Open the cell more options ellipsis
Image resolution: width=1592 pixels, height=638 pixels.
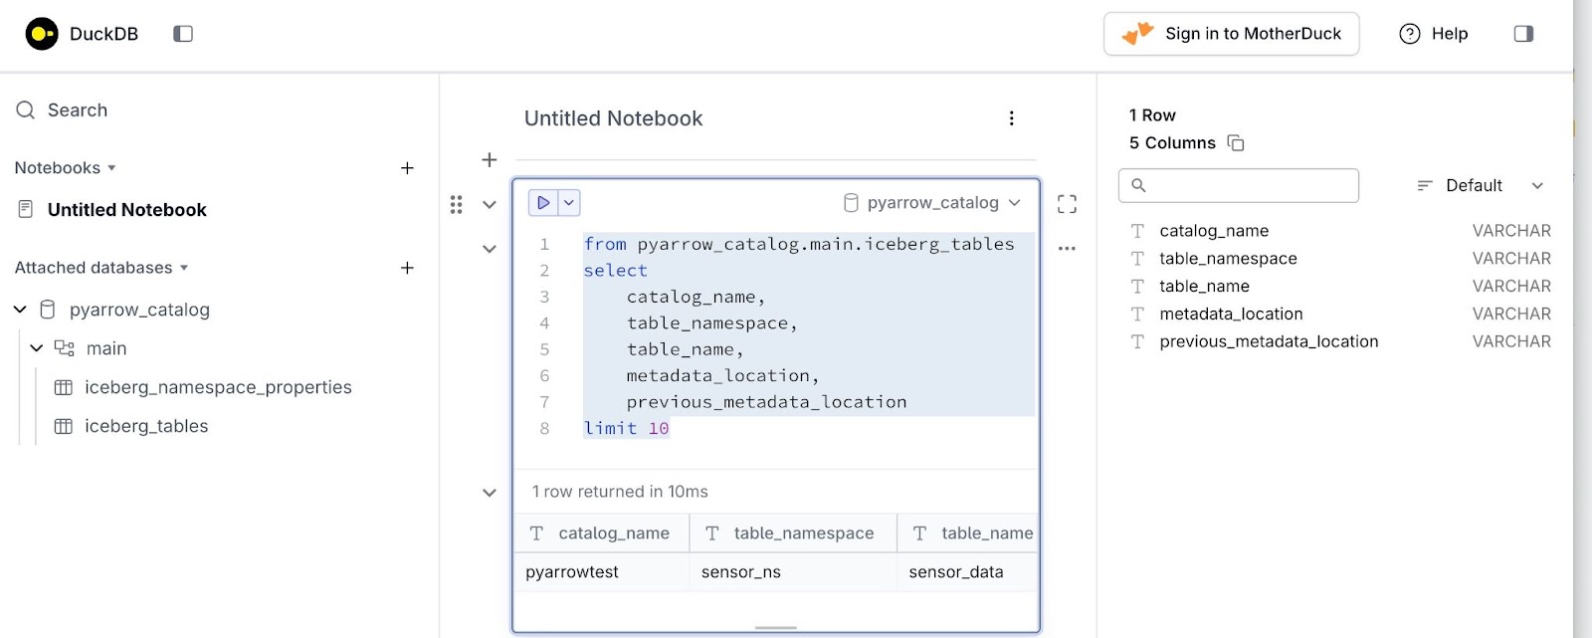click(1067, 249)
